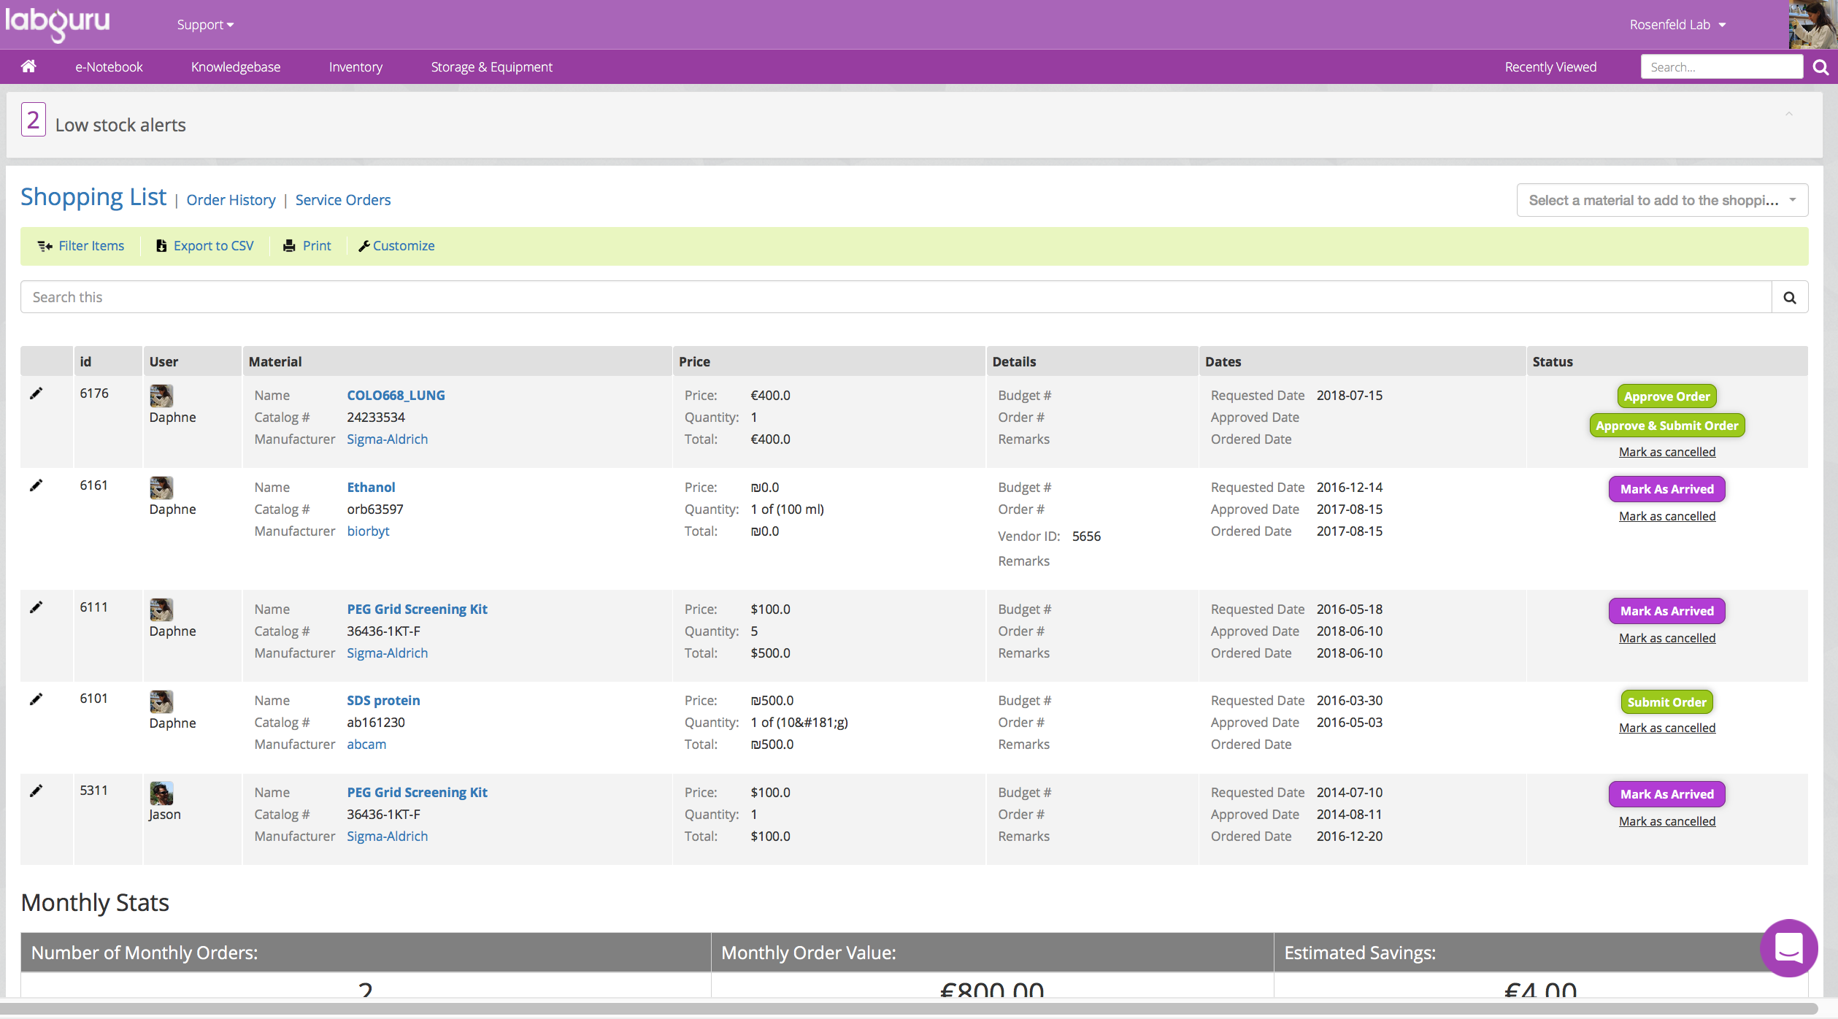
Task: Open the Select a material dropdown
Action: pyautogui.click(x=1661, y=199)
